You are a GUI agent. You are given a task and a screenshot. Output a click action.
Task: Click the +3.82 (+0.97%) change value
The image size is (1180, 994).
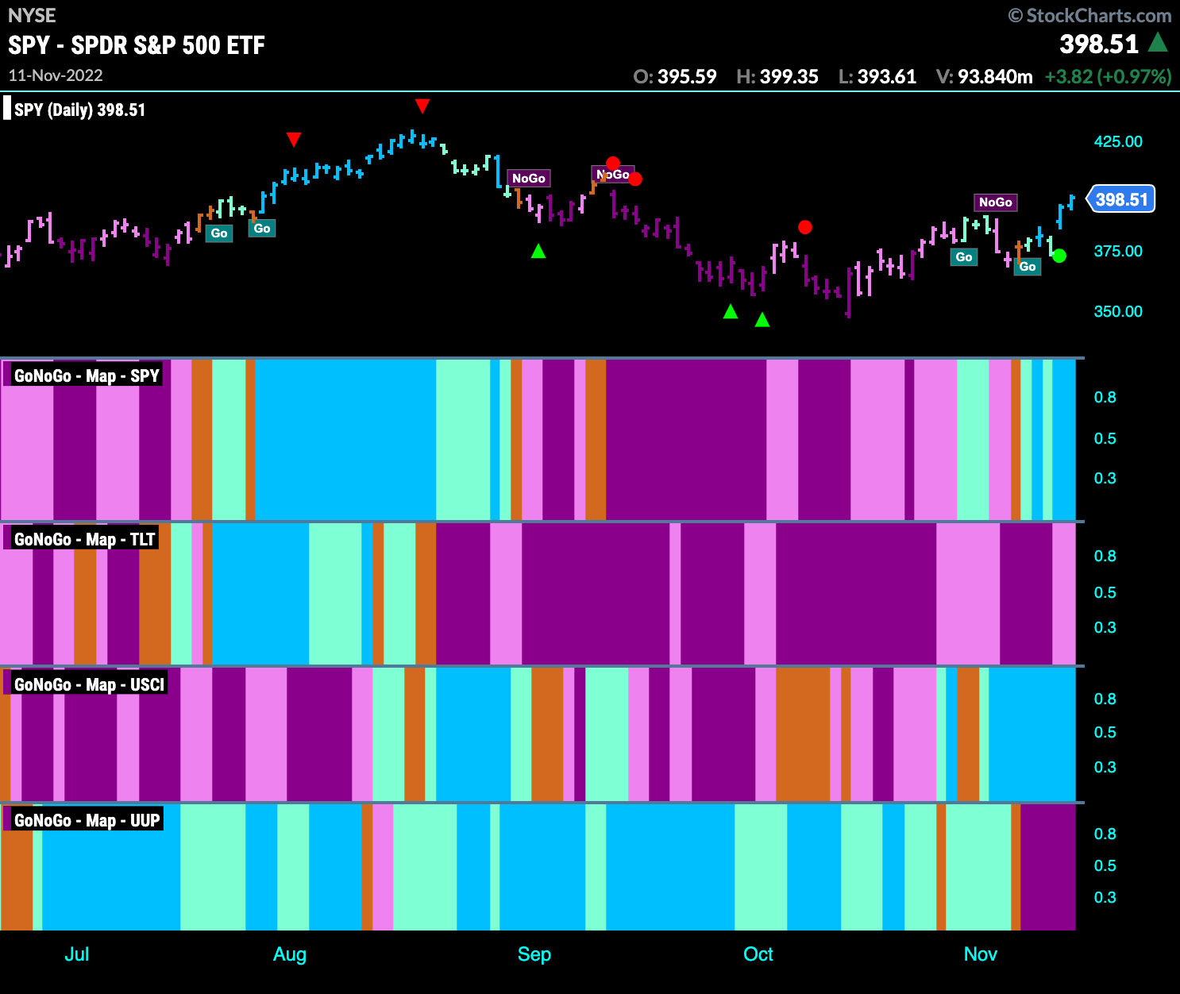click(1109, 76)
